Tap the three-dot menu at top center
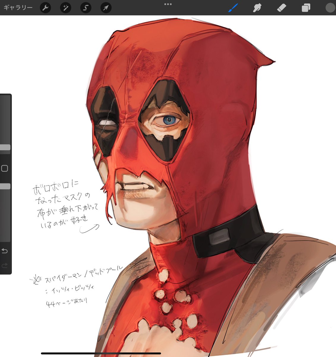 (168, 4)
